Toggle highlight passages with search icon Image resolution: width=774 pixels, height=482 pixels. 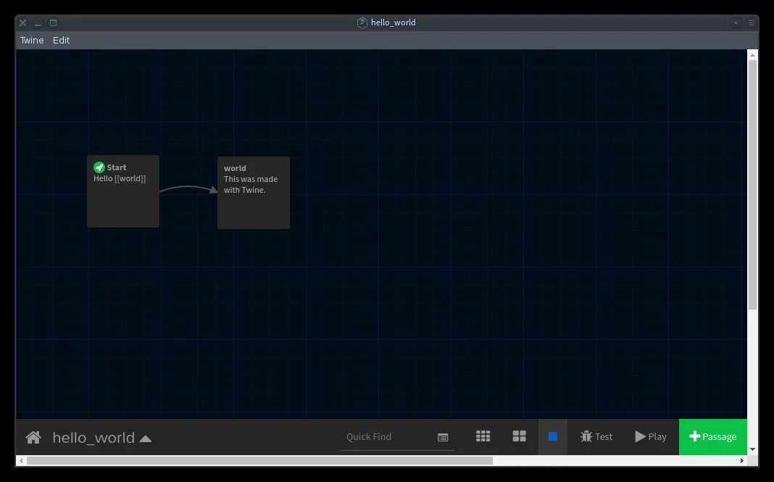(x=443, y=437)
